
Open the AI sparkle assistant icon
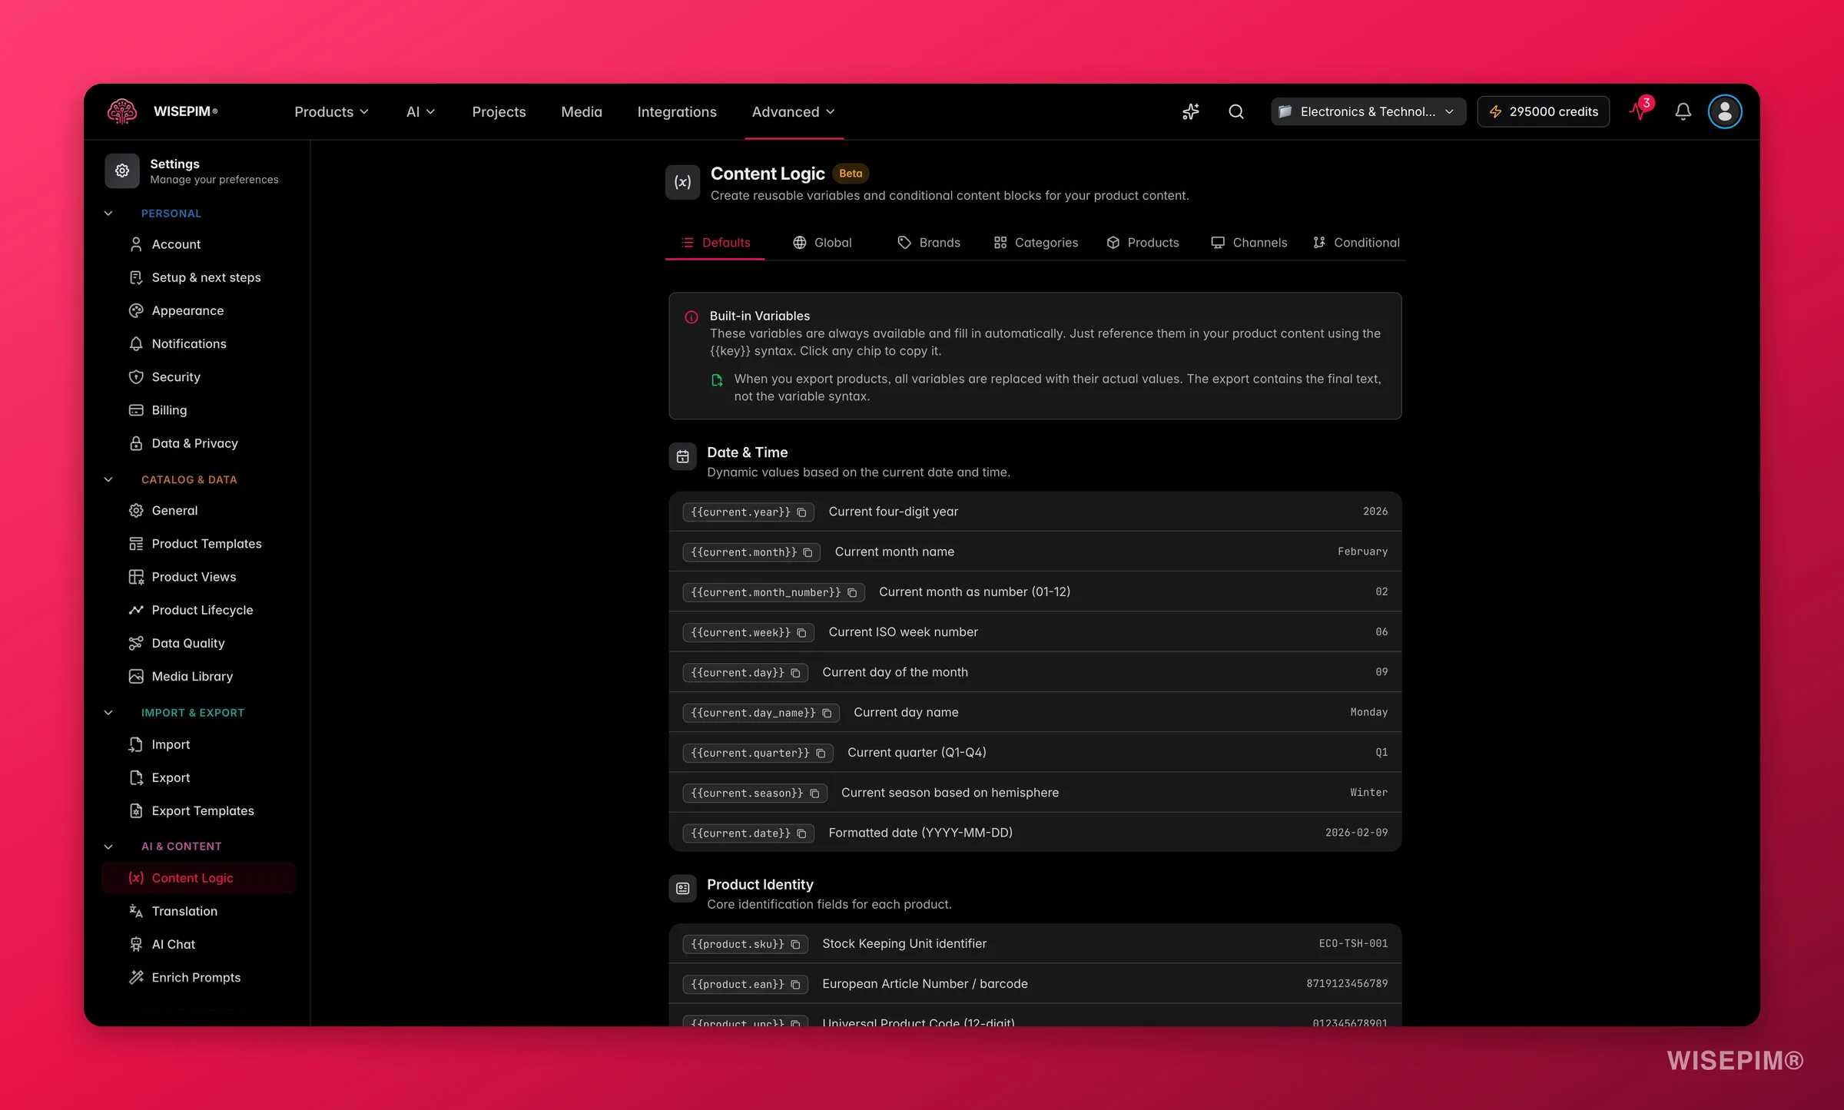coord(1191,111)
